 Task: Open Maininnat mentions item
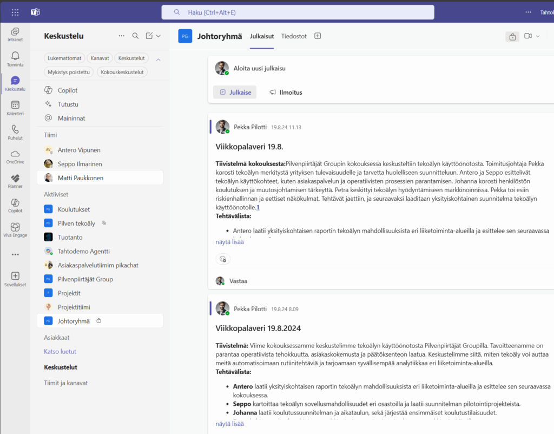click(x=100, y=118)
